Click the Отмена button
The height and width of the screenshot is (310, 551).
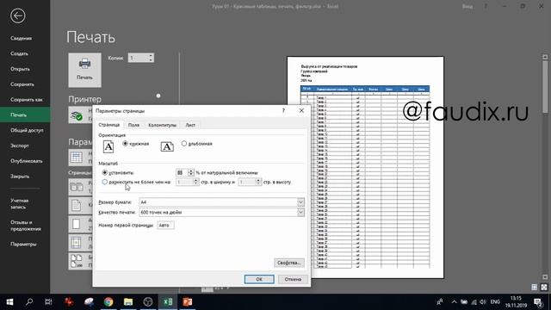293,279
